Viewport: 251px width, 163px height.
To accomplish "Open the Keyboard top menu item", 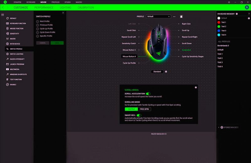I will pos(31,2).
